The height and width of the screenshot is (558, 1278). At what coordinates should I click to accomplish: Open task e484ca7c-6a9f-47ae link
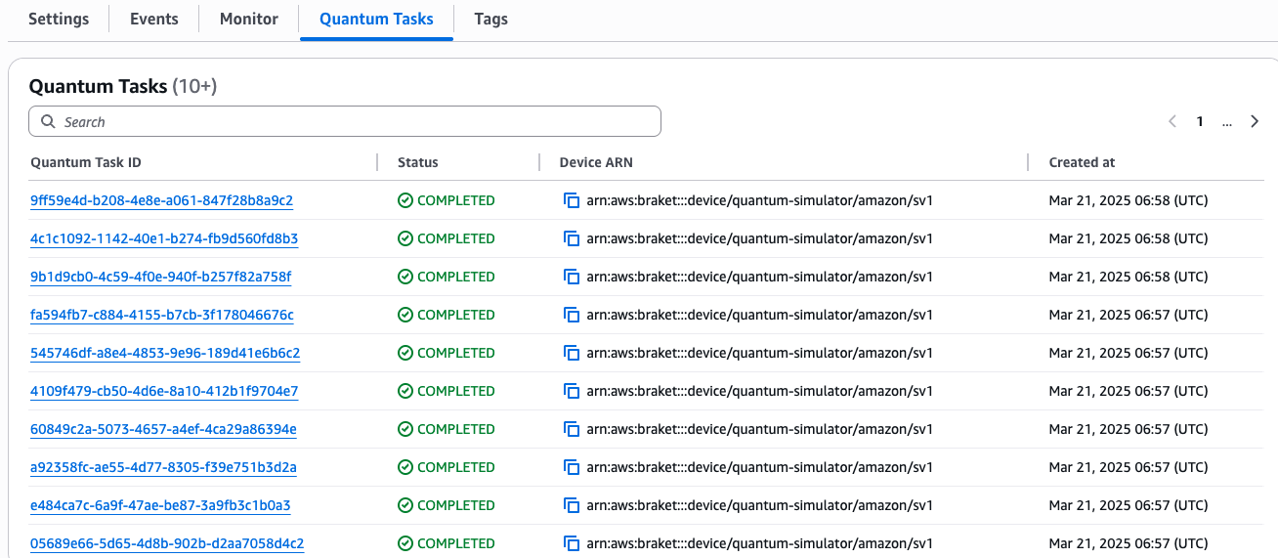pos(160,505)
